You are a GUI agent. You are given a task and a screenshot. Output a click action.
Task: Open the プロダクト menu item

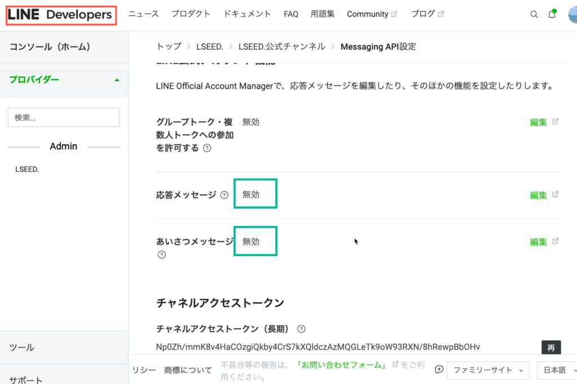191,14
